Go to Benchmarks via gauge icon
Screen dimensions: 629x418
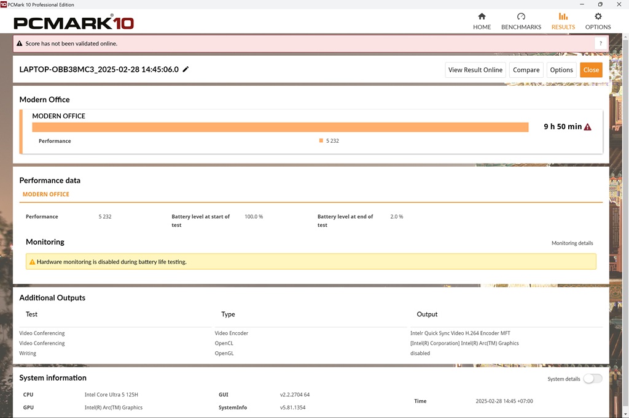521,17
